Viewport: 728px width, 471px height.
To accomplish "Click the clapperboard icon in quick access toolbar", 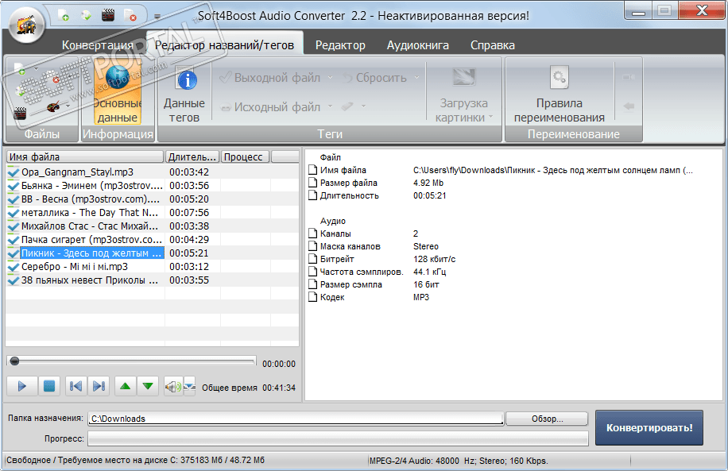I will pos(108,16).
